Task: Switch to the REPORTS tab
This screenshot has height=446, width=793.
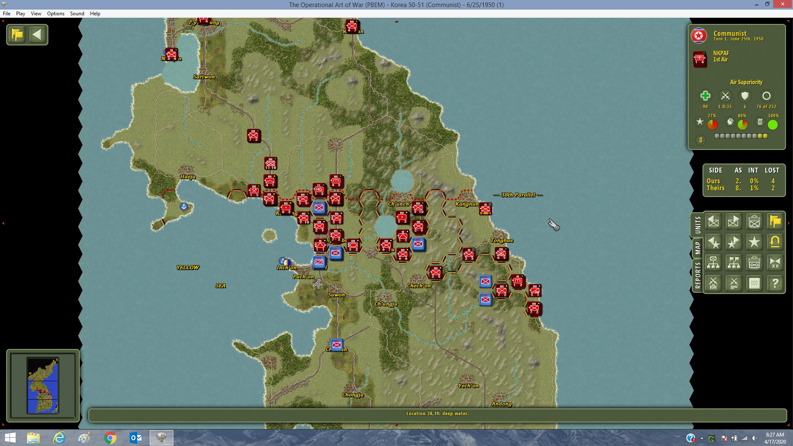Action: click(x=698, y=275)
